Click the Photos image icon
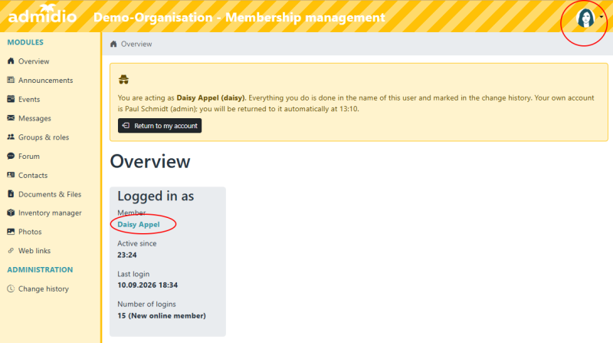The height and width of the screenshot is (343, 613). point(11,232)
